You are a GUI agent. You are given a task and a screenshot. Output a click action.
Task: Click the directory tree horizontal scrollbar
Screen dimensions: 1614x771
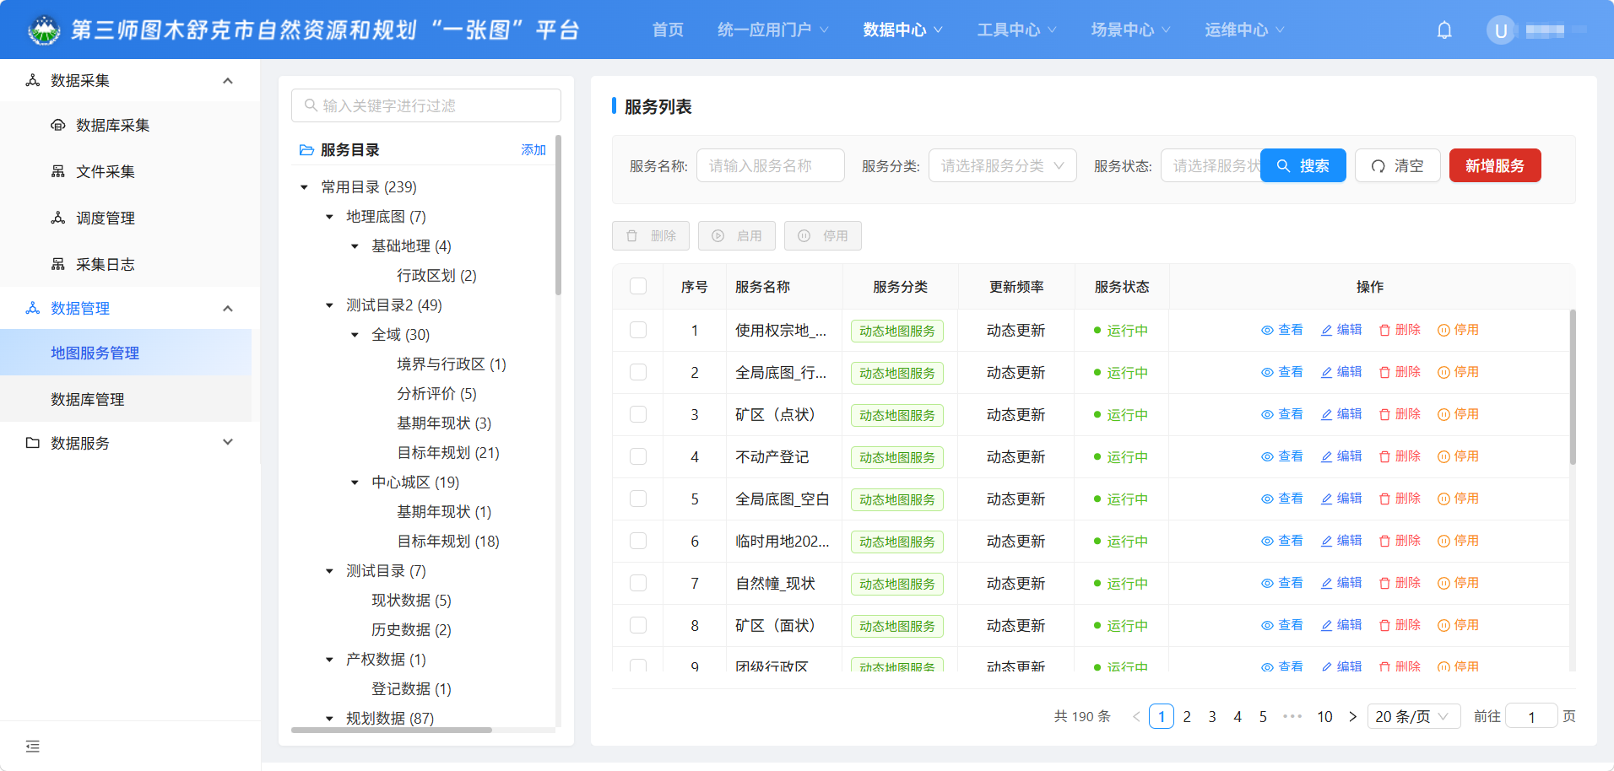pyautogui.click(x=392, y=730)
